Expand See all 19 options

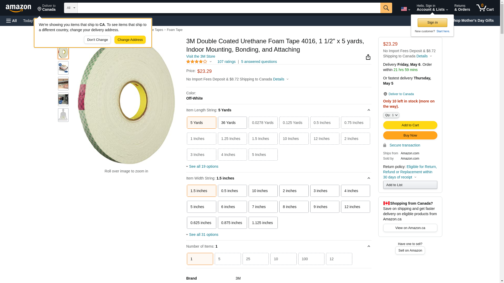point(203,166)
